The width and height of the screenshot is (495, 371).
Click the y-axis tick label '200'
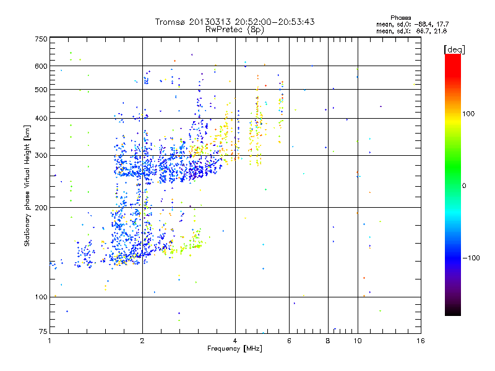click(41, 208)
